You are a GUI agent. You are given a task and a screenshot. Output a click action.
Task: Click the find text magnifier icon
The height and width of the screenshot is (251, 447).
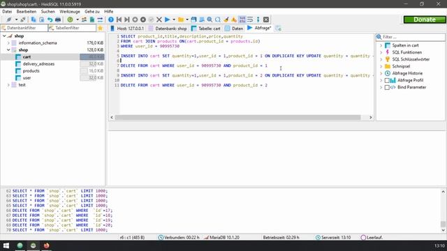tap(210, 20)
